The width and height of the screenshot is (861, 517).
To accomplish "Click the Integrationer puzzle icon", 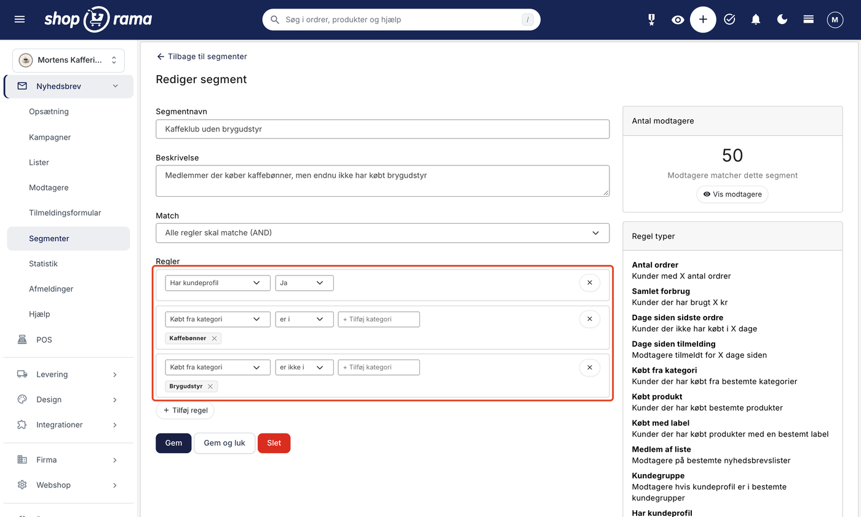I will coord(22,424).
